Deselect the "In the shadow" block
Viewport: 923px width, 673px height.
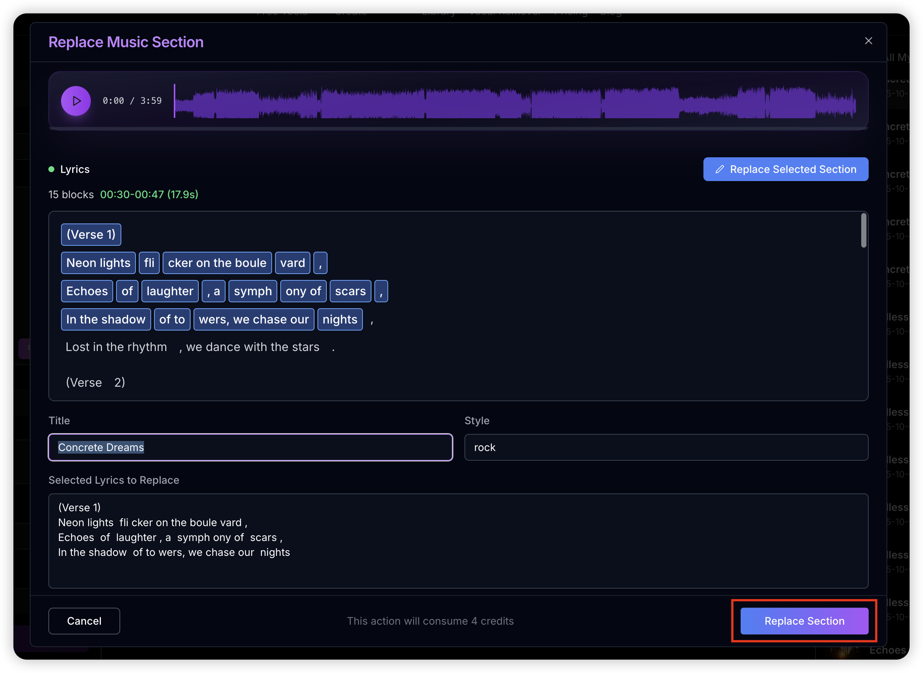coord(106,319)
